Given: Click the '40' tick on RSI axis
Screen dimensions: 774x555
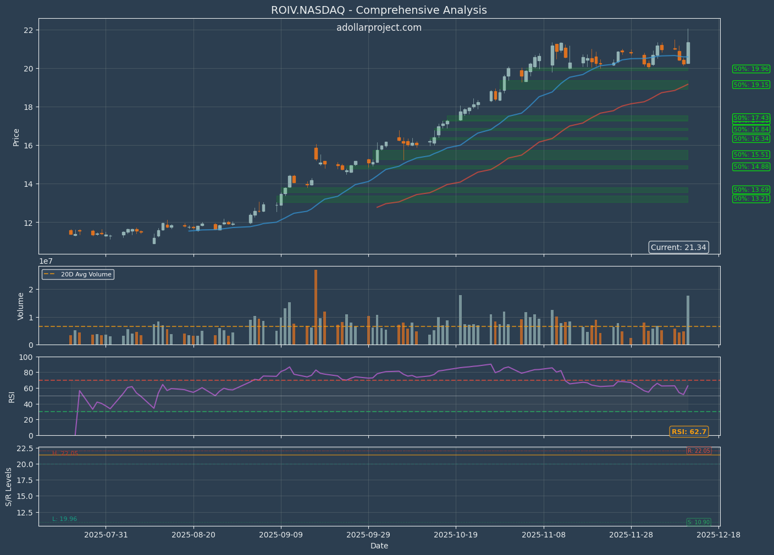Looking at the screenshot, I should 29,404.
